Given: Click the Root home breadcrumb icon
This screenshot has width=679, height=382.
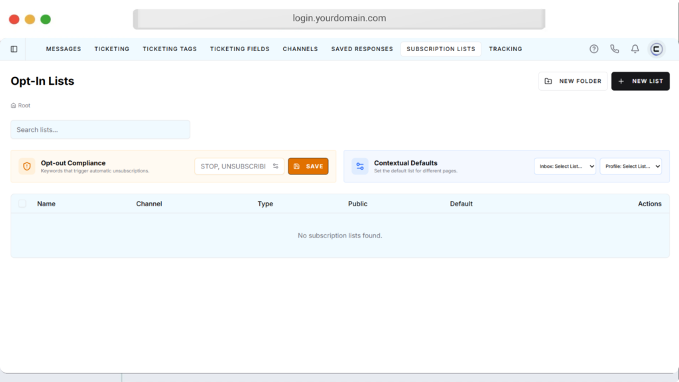Looking at the screenshot, I should 14,105.
